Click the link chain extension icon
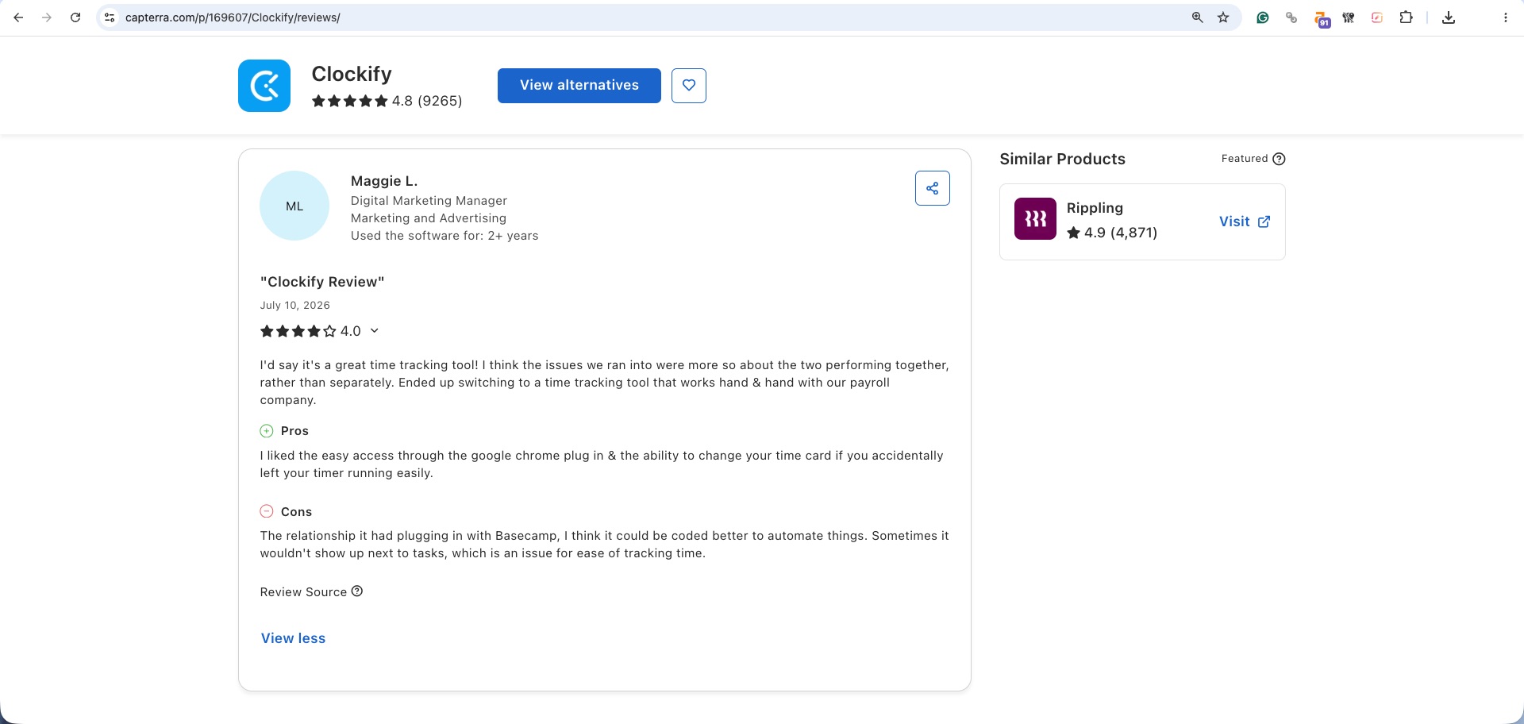Screen dimensions: 1524x724 click(1291, 17)
